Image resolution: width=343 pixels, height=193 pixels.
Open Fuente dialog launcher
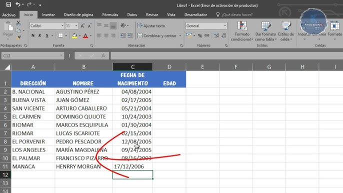click(x=91, y=45)
